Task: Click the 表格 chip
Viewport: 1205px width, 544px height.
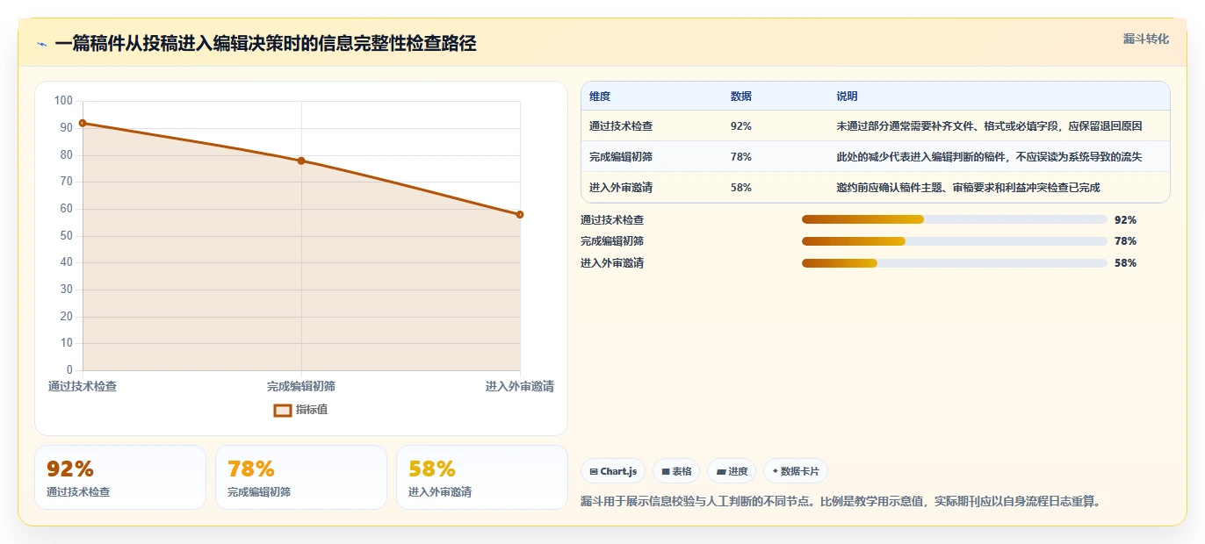Action: click(676, 471)
